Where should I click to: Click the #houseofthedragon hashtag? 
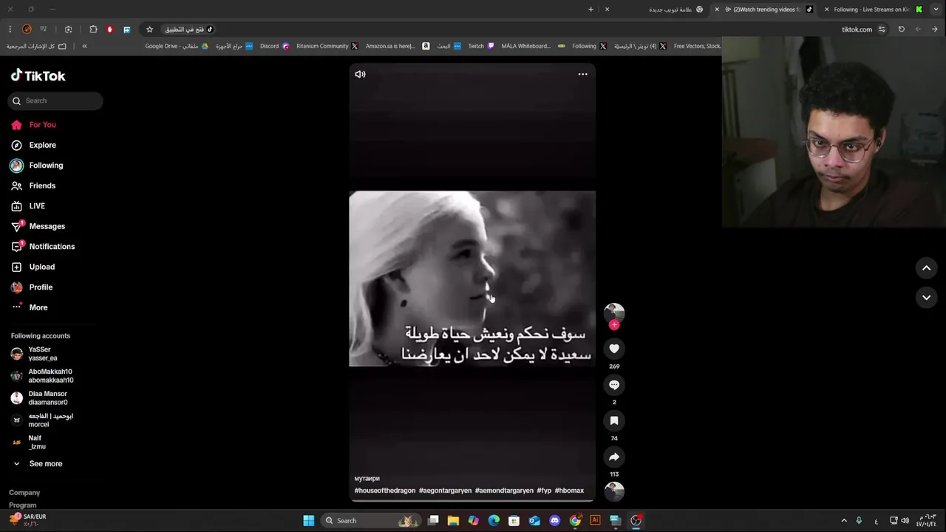pos(385,491)
